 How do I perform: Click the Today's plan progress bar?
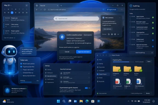[x=29, y=82]
